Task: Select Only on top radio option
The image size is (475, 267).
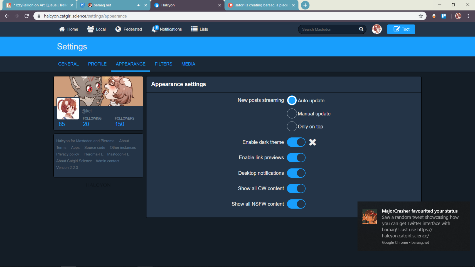Action: click(x=292, y=126)
